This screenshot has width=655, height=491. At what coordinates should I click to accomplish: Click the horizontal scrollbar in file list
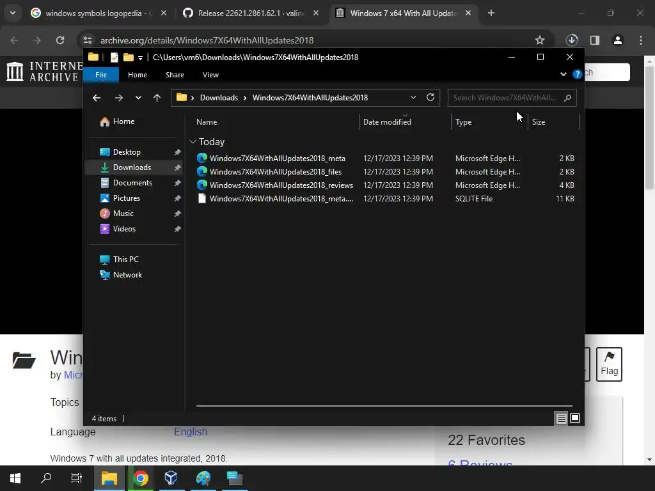[384, 405]
